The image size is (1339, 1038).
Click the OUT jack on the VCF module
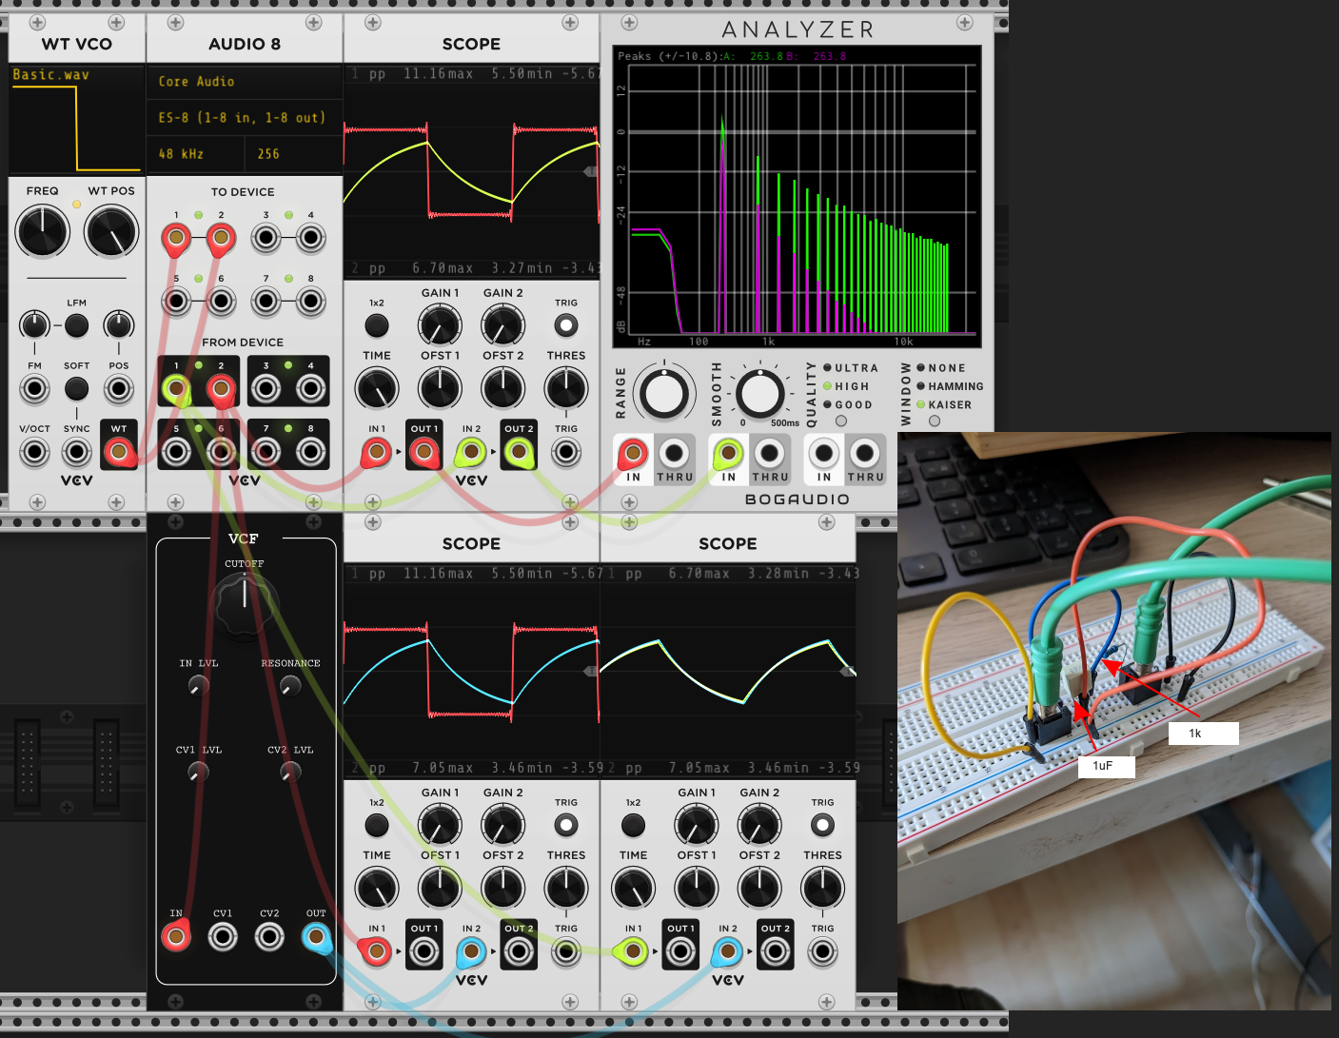316,937
